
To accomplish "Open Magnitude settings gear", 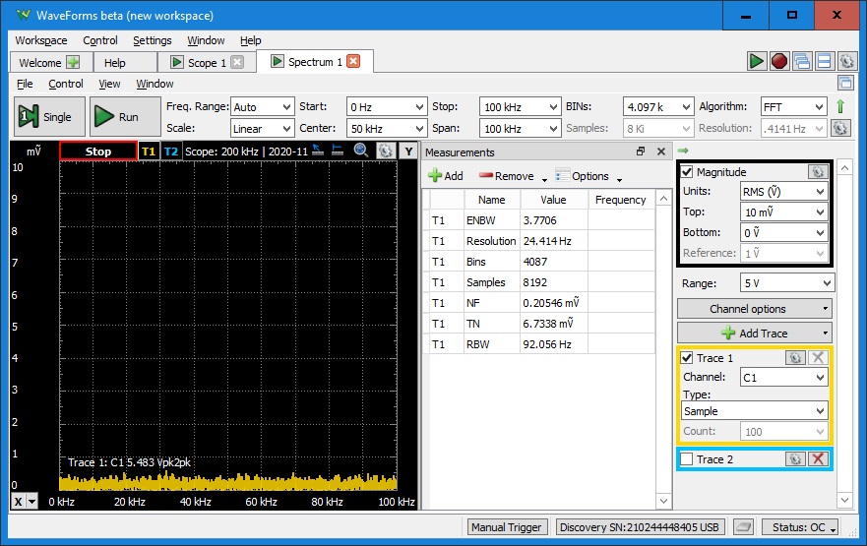I will [817, 172].
